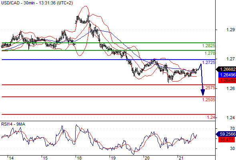
Task: Click the 1.2505 red support label
Action: coord(209,100)
